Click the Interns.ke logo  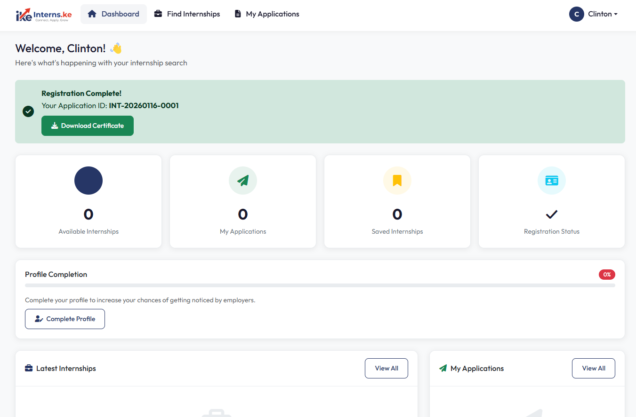coord(43,15)
